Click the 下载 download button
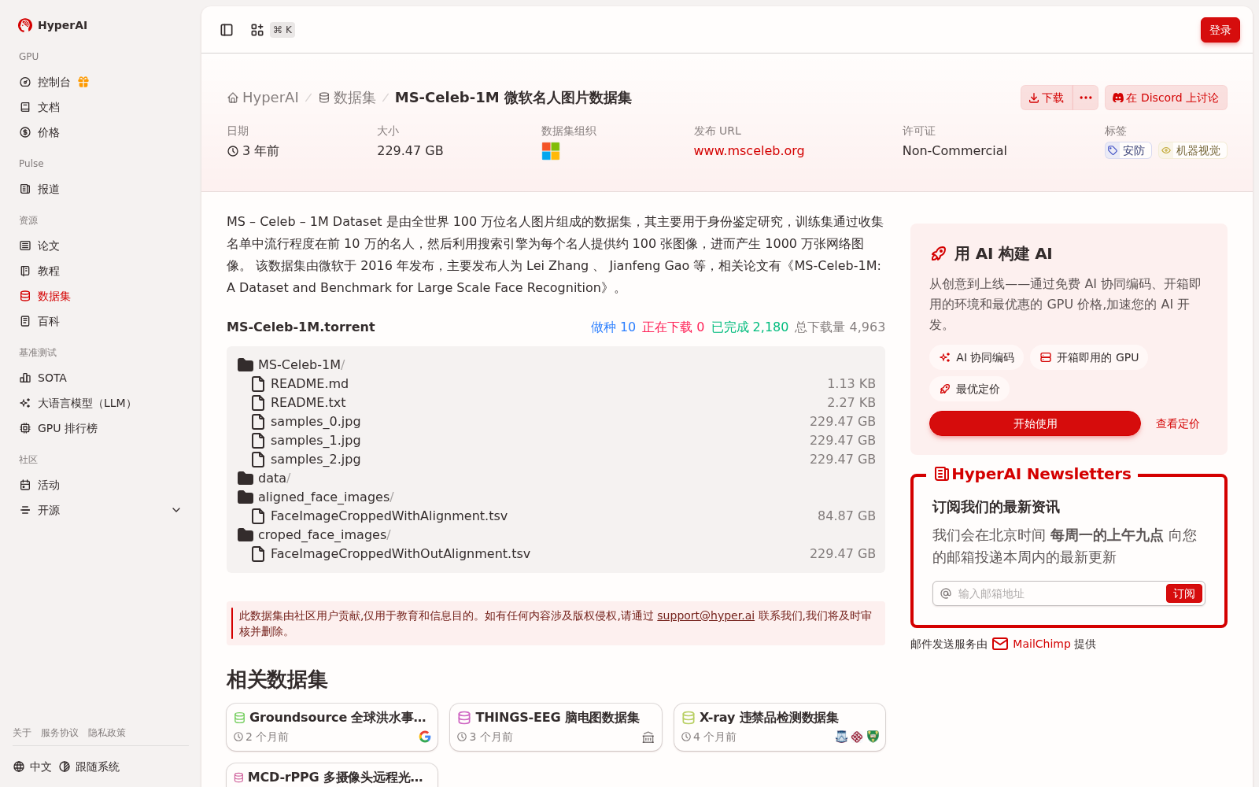1259x787 pixels. [x=1047, y=98]
